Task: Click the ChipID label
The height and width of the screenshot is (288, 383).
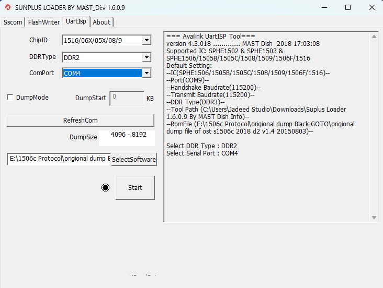Action: coord(38,40)
